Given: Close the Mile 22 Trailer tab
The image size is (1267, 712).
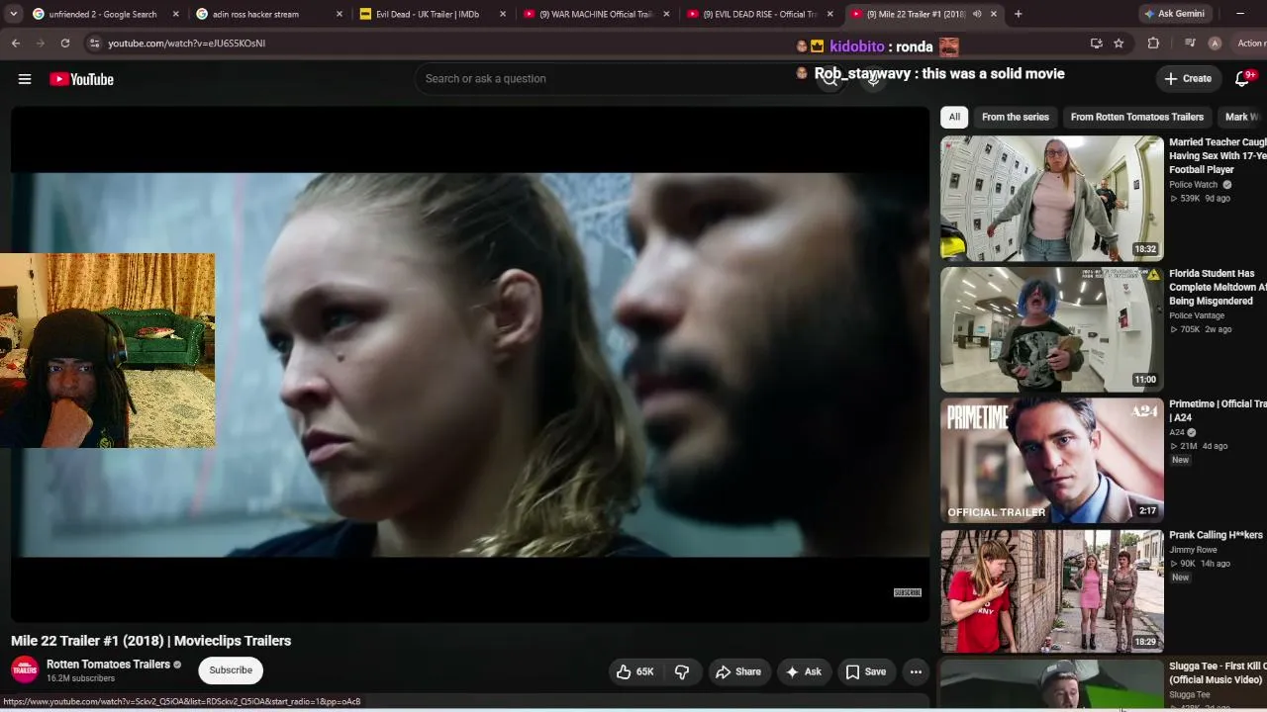Looking at the screenshot, I should coord(994,14).
